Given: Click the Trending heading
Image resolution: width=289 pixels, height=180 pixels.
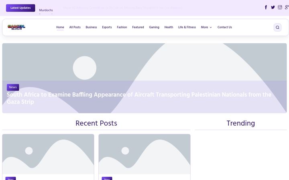Looking at the screenshot, I should click(x=241, y=123).
